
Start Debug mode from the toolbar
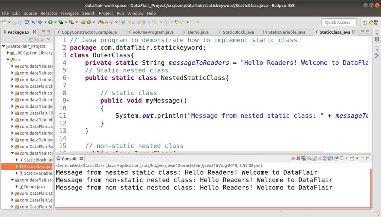pyautogui.click(x=39, y=22)
